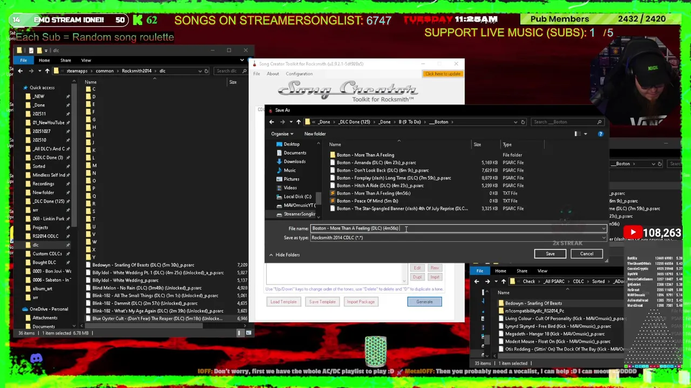The width and height of the screenshot is (691, 388).
Task: Collapse folders with Hide Folders
Action: tap(284, 255)
